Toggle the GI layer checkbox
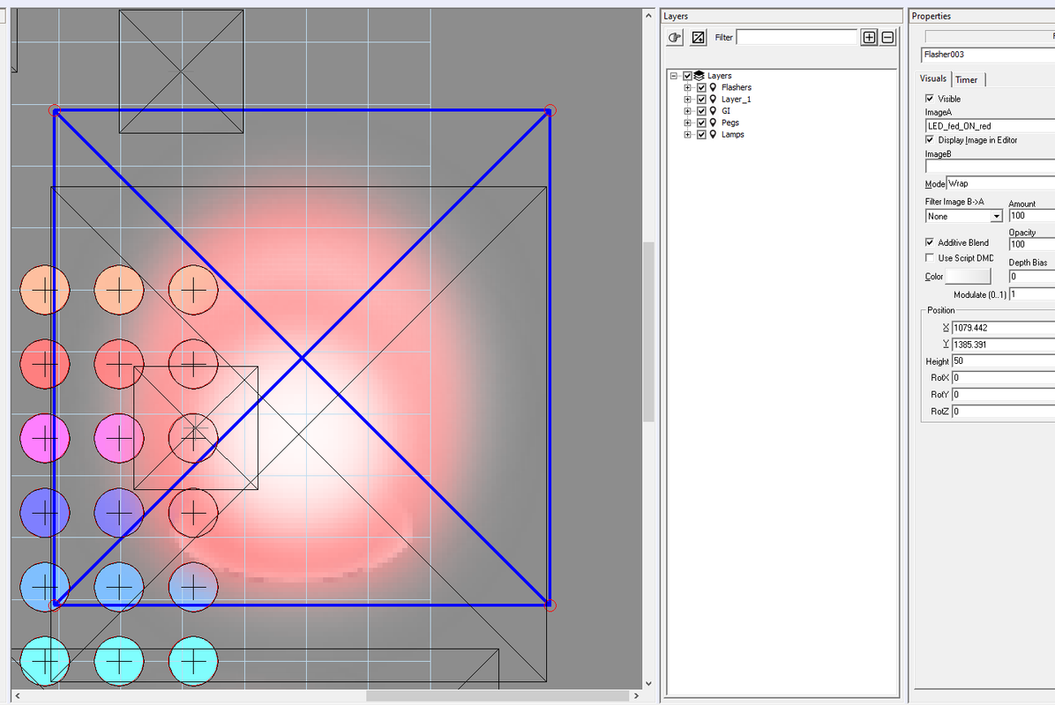Image resolution: width=1055 pixels, height=705 pixels. (702, 111)
